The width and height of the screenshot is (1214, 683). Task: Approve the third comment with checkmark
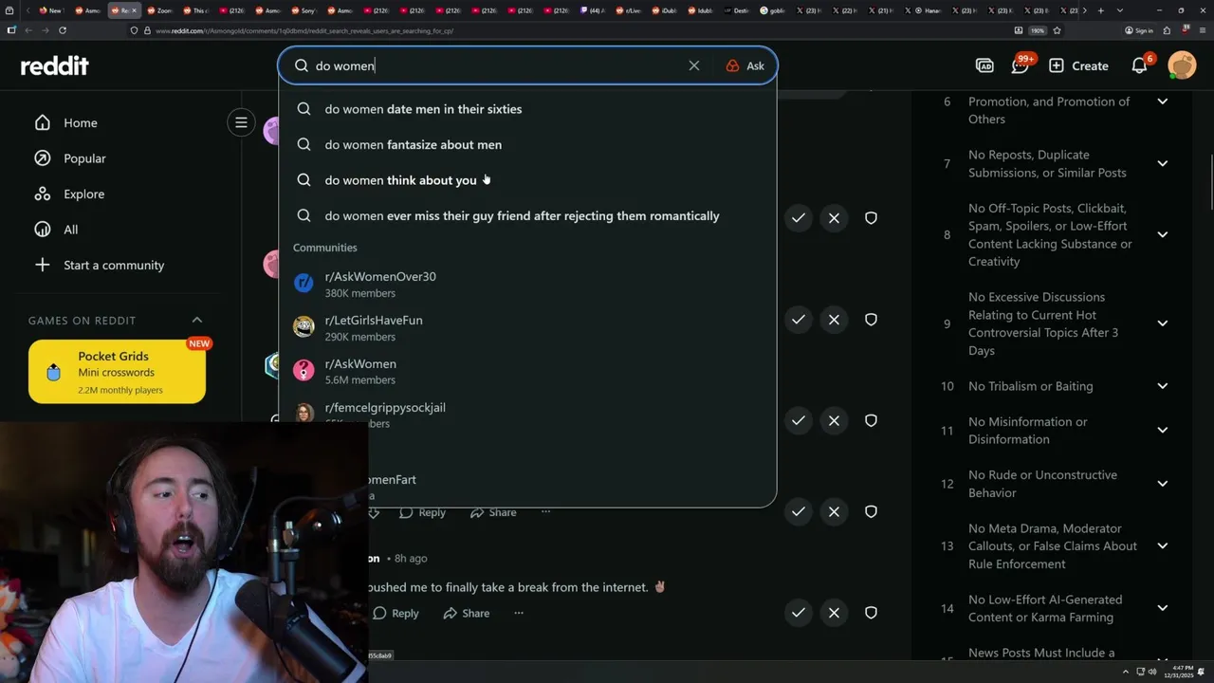799,420
